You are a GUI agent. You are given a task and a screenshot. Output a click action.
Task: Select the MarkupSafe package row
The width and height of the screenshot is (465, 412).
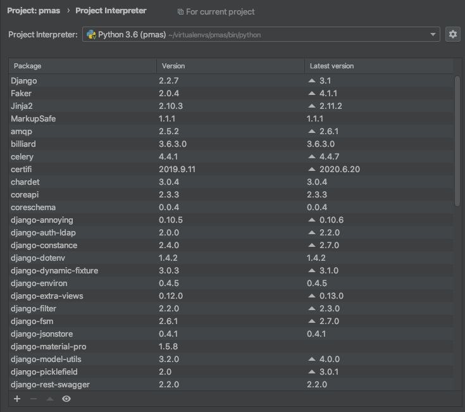[x=231, y=118]
